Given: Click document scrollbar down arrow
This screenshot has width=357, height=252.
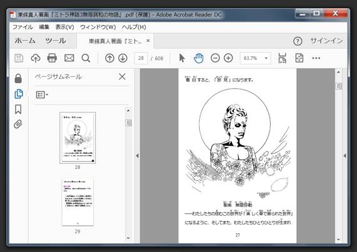Looking at the screenshot, I should (338, 239).
